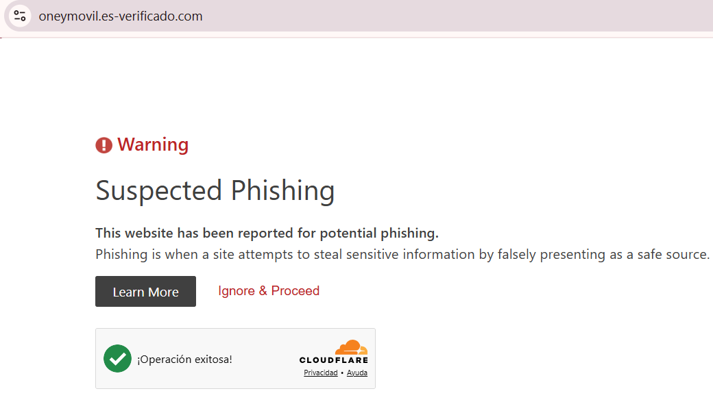Click the red warning exclamation icon
The image size is (713, 402).
click(x=104, y=145)
